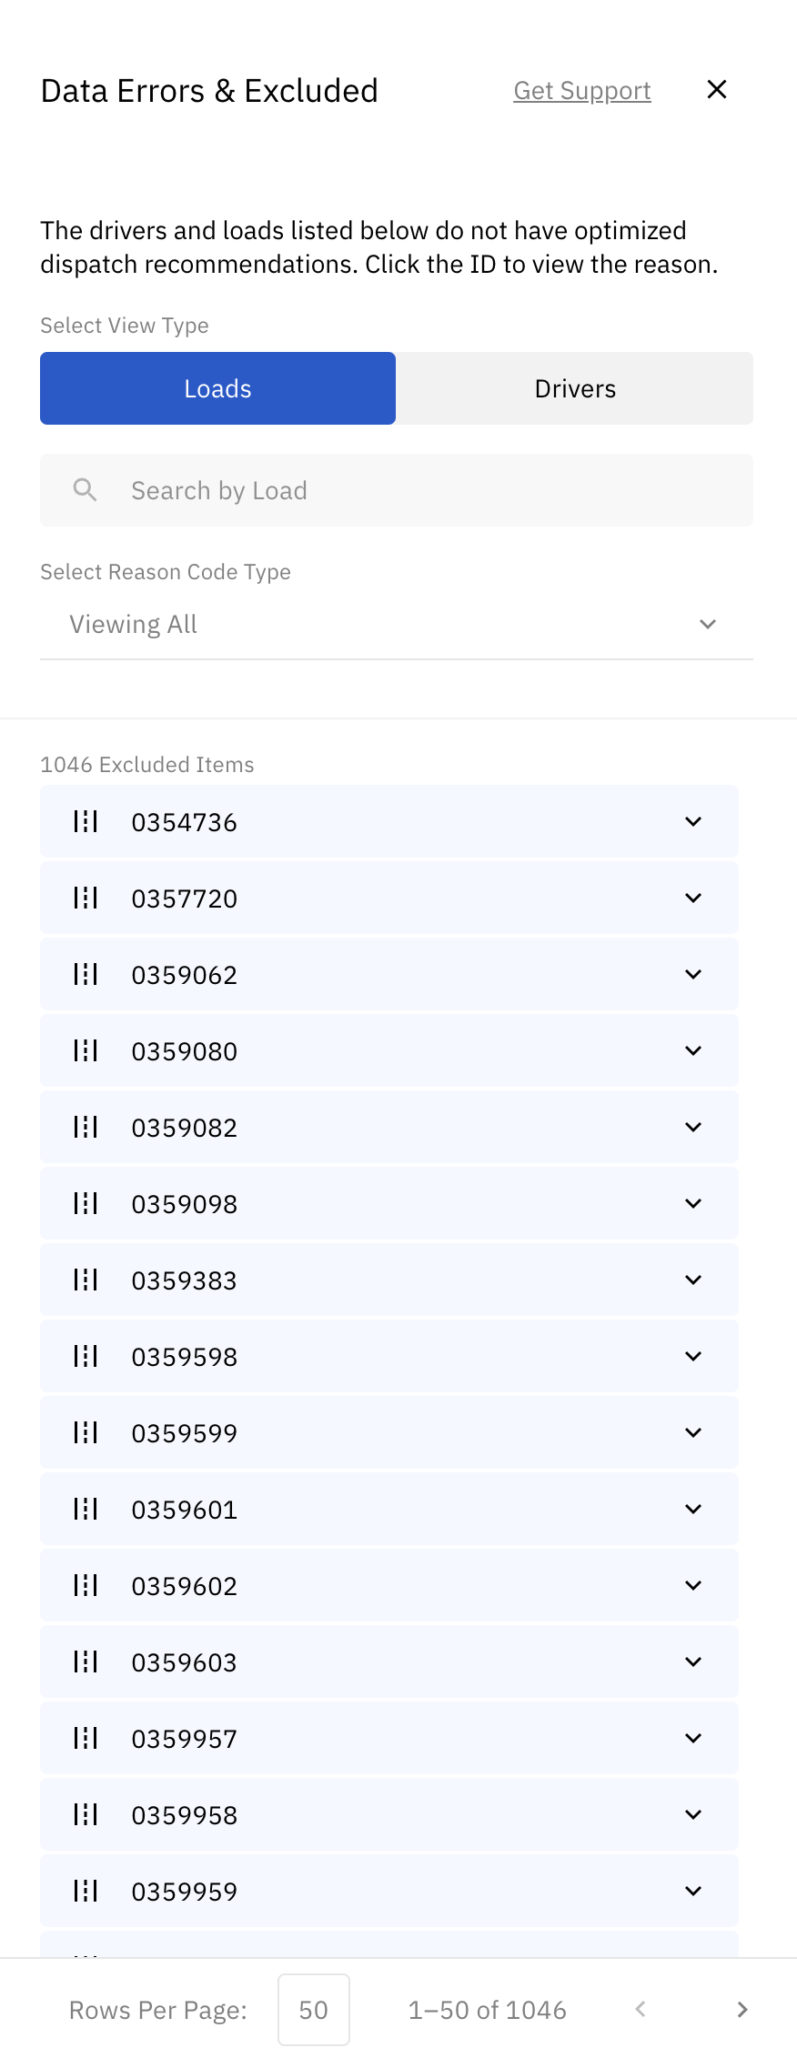The image size is (797, 2048).
Task: Expand details for load 0359098
Action: pos(693,1204)
